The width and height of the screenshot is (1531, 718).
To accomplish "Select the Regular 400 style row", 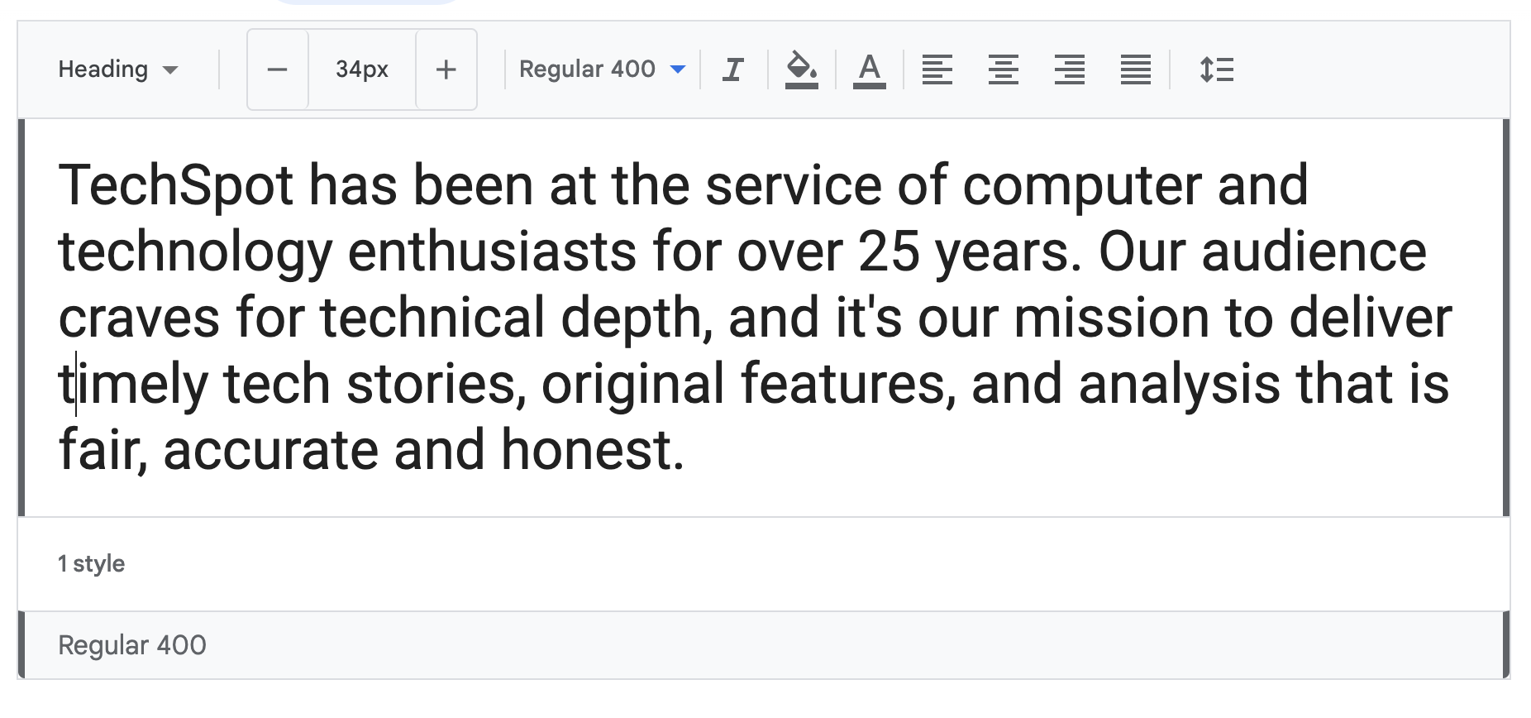I will (x=764, y=645).
